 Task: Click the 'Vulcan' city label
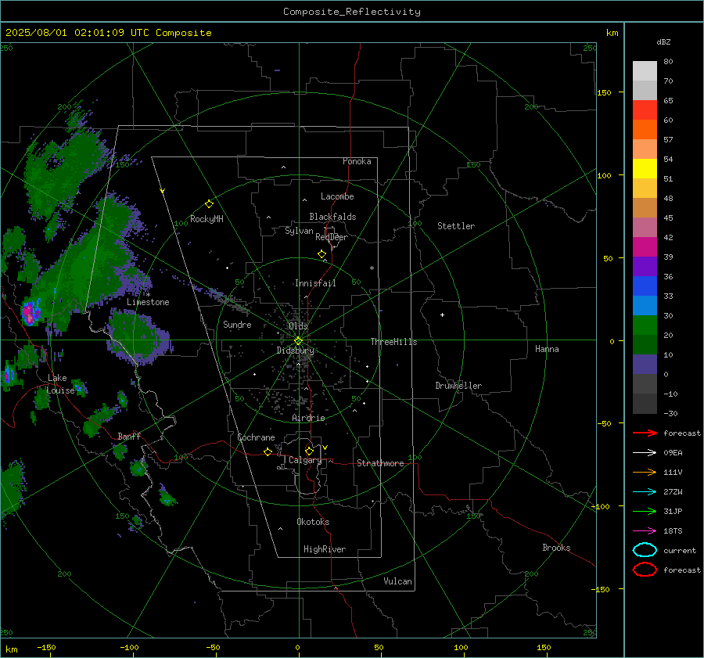[397, 581]
